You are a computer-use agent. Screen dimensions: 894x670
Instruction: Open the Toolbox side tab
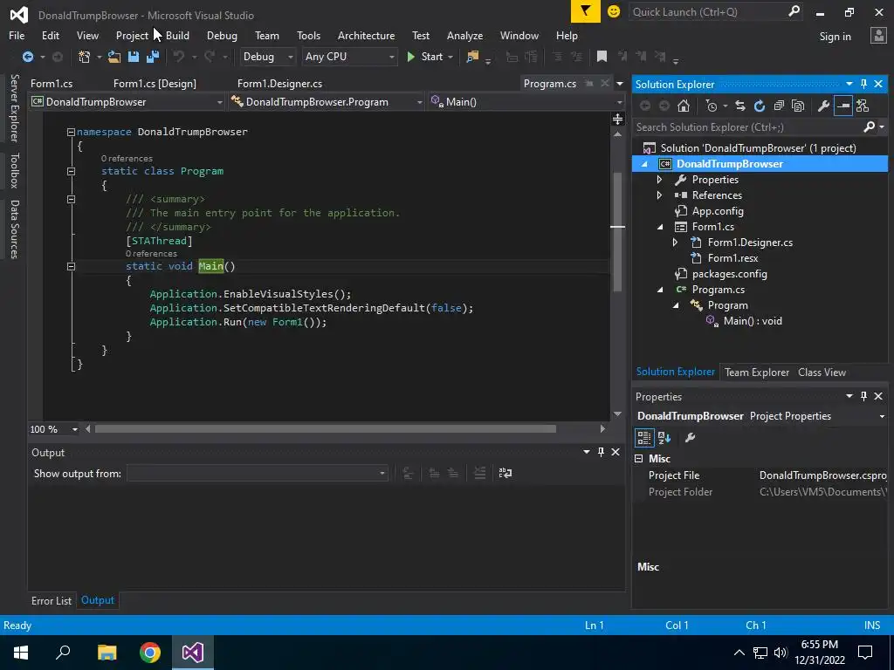[15, 170]
